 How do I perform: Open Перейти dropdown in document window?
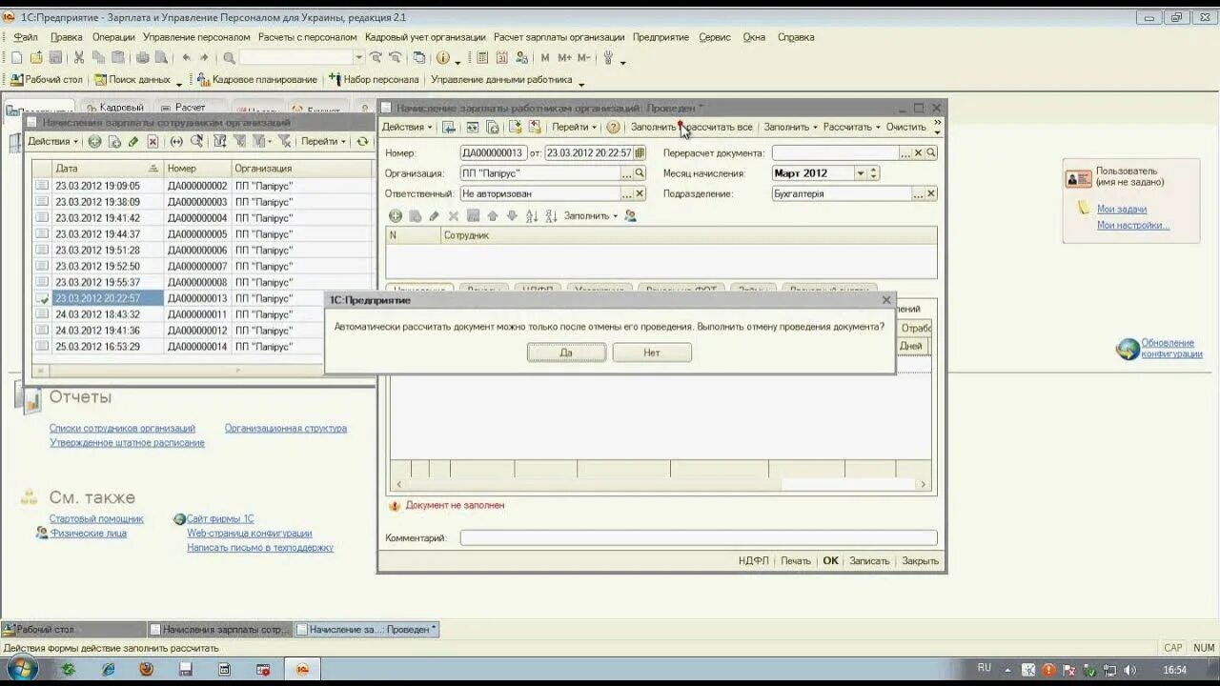pos(575,127)
